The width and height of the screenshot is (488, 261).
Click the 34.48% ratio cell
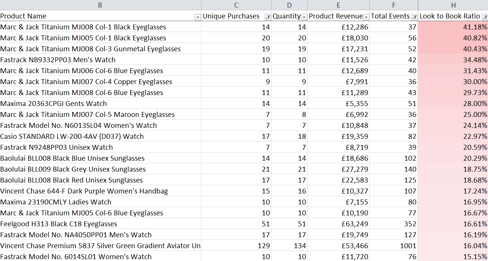[x=453, y=60]
